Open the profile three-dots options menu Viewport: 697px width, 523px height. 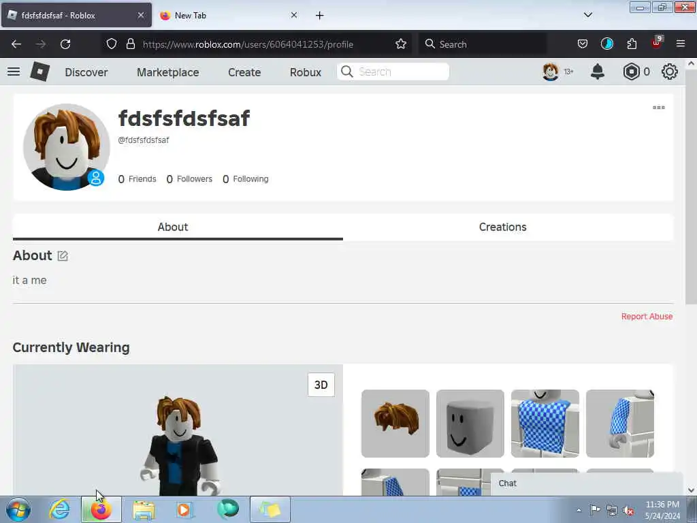(x=659, y=108)
